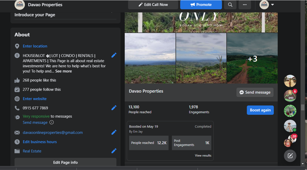Click the People reached 12.2K tile
The height and width of the screenshot is (170, 307).
click(x=149, y=143)
